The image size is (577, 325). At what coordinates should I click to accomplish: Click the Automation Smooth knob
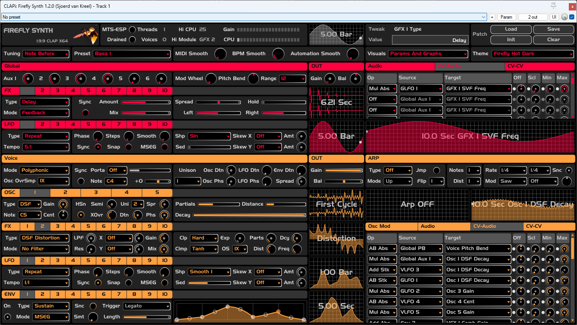click(353, 54)
